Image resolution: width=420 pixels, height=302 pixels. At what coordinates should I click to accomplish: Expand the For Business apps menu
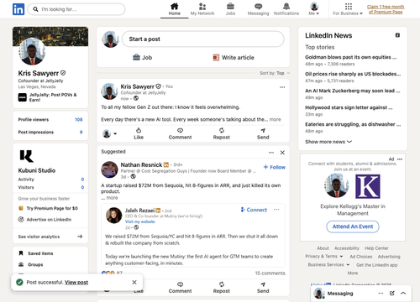pyautogui.click(x=348, y=9)
